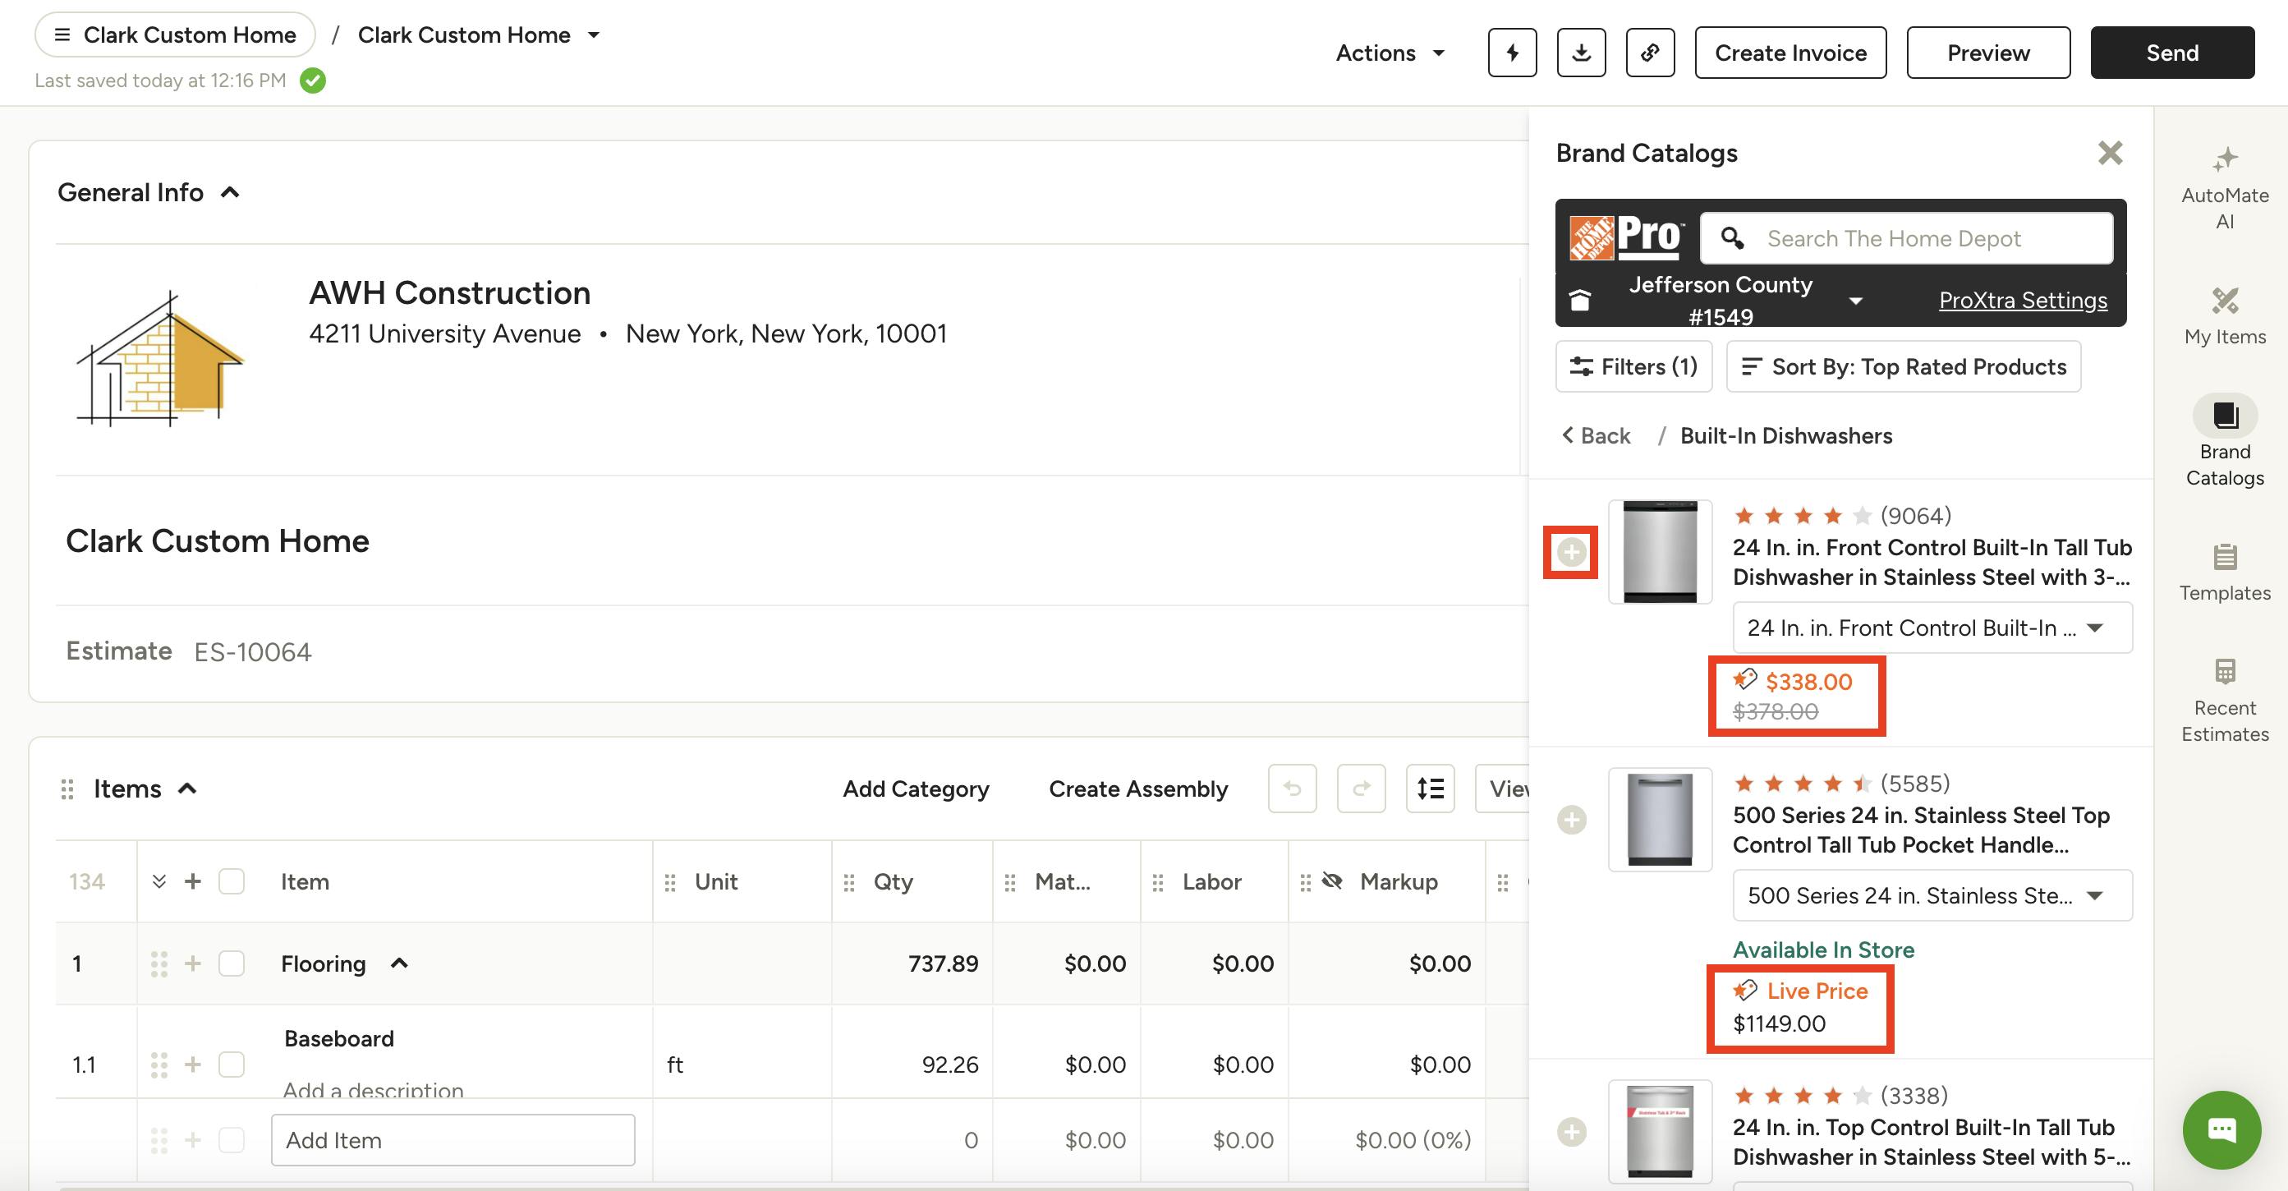Collapse the Items section

tap(187, 788)
